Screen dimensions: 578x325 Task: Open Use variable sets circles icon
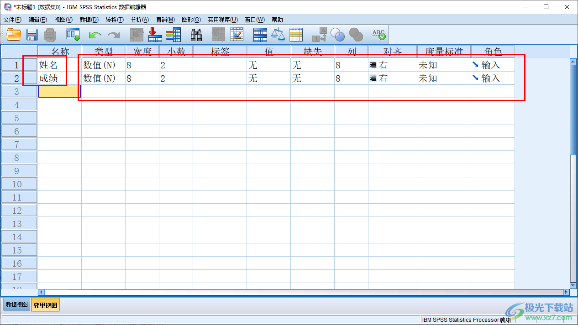tap(338, 35)
